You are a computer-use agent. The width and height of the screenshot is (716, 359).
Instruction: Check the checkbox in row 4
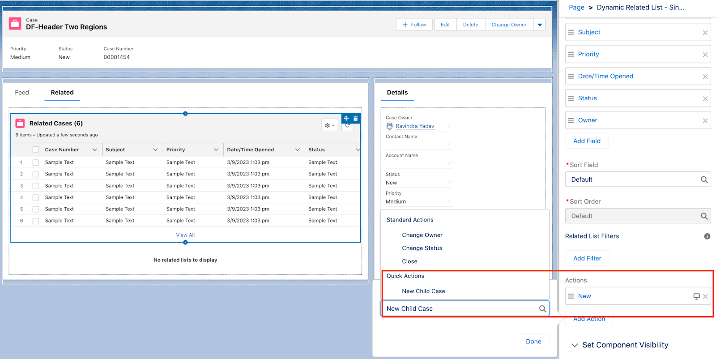pos(36,197)
